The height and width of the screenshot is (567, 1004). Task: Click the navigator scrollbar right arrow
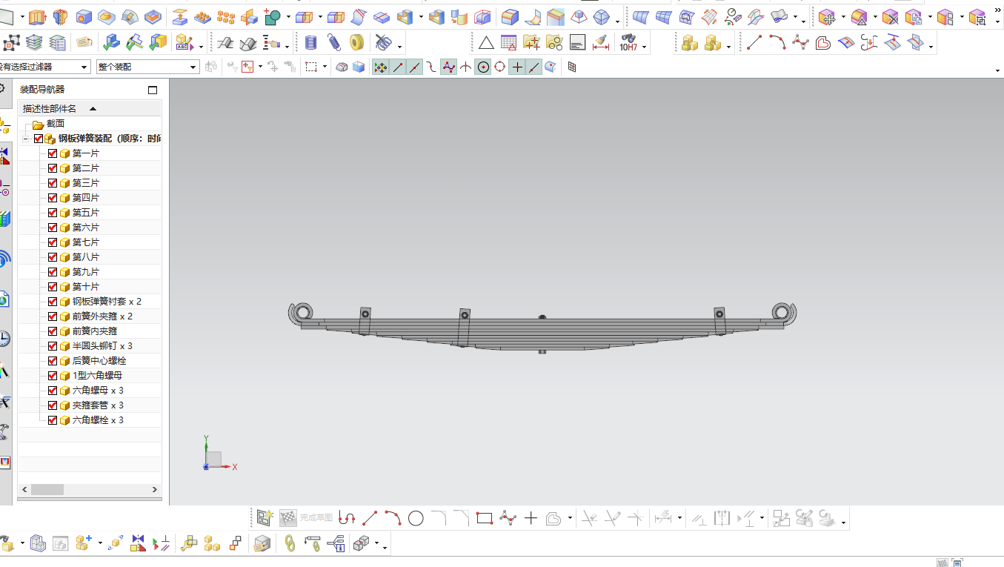pos(155,490)
